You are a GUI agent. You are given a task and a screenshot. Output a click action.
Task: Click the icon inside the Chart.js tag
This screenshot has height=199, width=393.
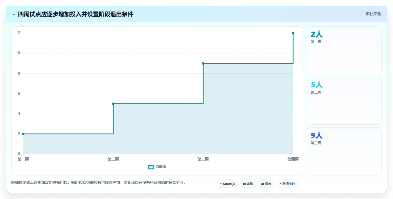[x=221, y=184]
